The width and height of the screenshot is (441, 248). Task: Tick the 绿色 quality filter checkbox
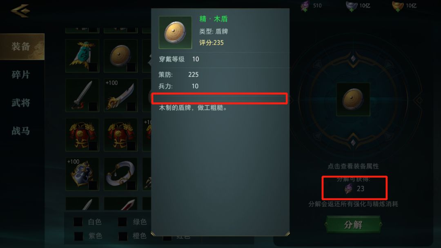click(122, 222)
